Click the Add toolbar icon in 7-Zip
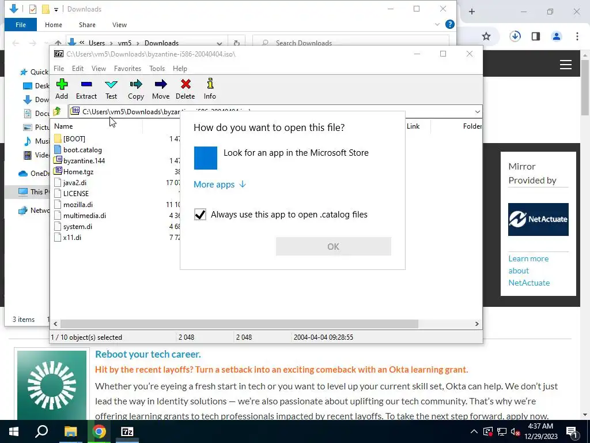590x443 pixels. click(x=62, y=89)
